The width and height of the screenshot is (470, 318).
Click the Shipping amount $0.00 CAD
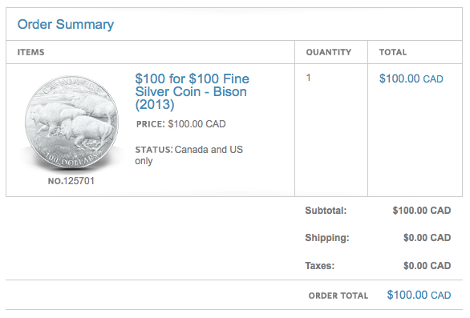click(x=427, y=238)
